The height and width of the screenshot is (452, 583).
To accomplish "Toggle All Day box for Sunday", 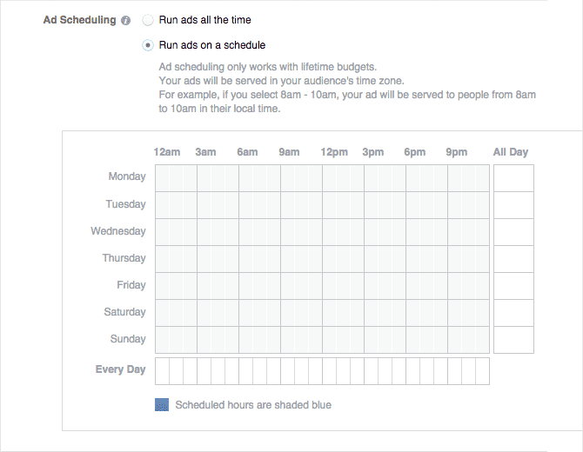I will pos(514,340).
